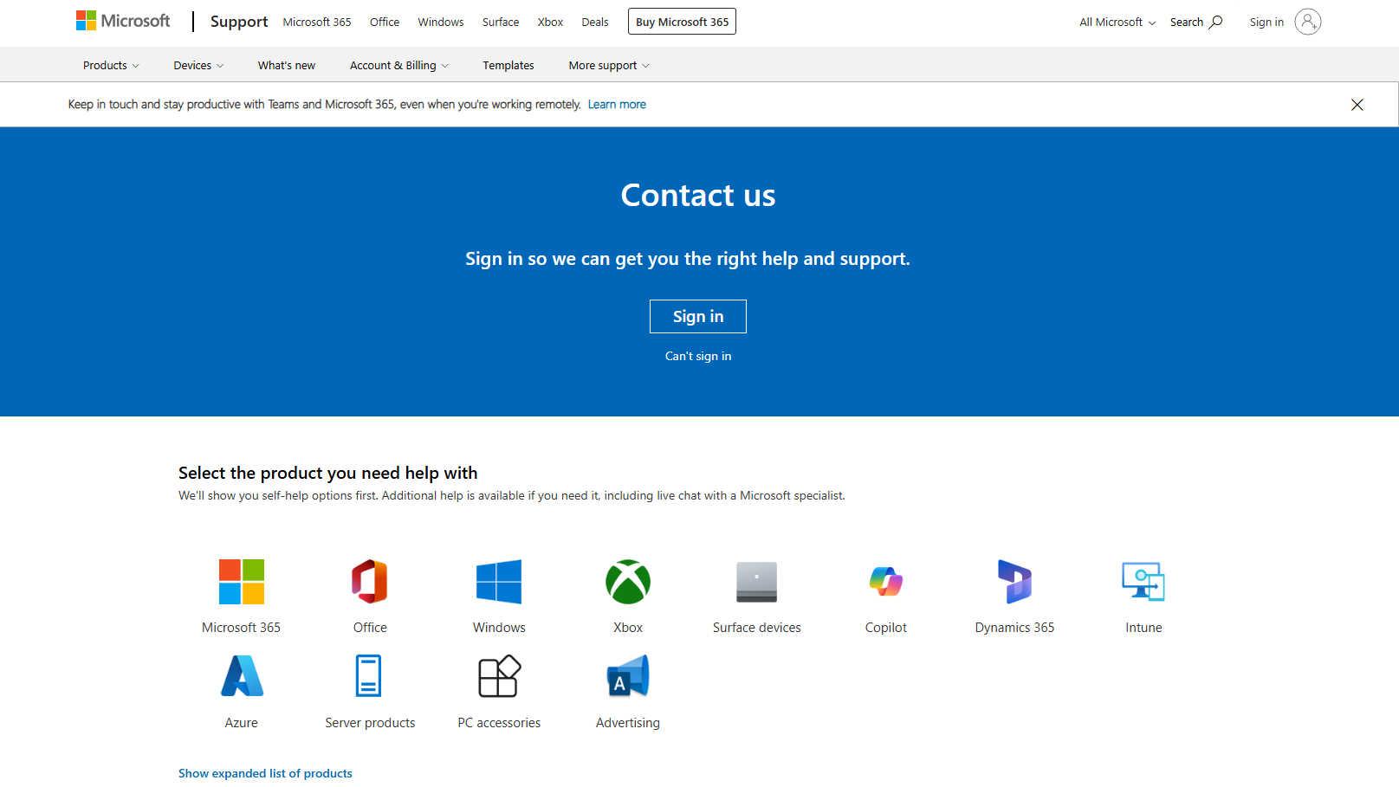Expand Account & Billing dropdown
The image size is (1399, 787).
[x=399, y=66]
